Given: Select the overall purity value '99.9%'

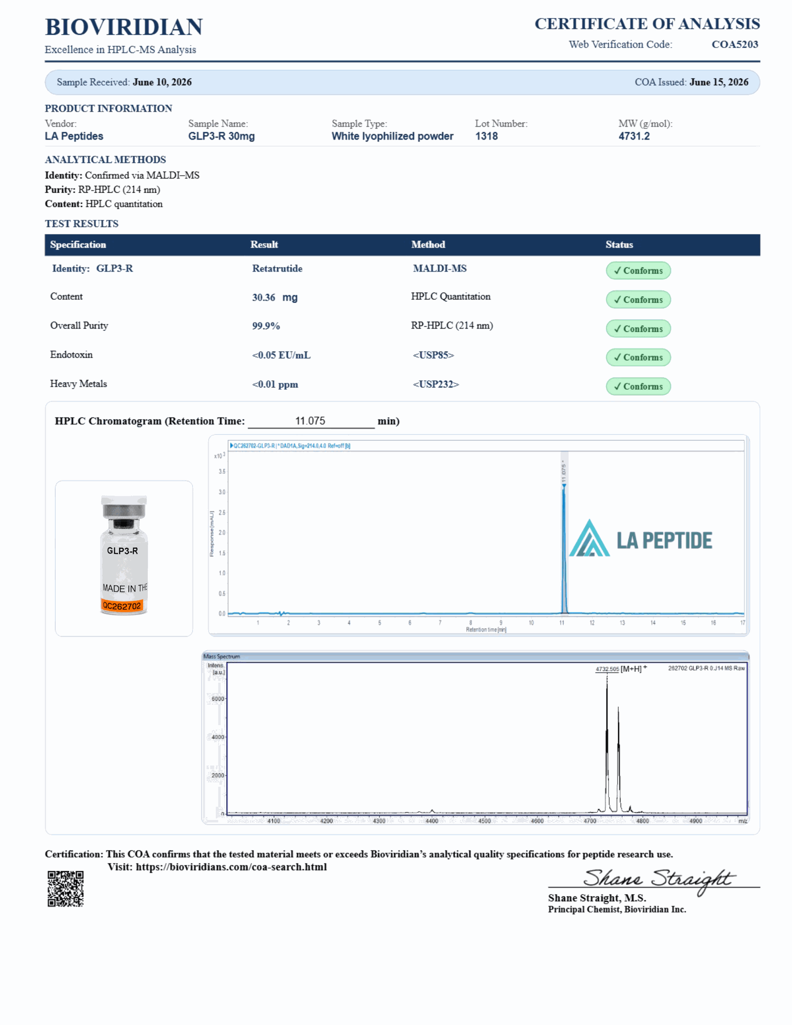Looking at the screenshot, I should pos(266,326).
